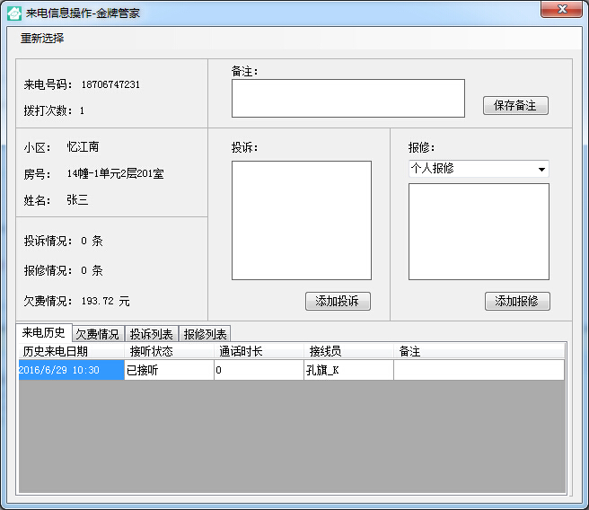This screenshot has width=589, height=510.
Task: Switch to the 来电历史 tab
Action: [x=44, y=332]
